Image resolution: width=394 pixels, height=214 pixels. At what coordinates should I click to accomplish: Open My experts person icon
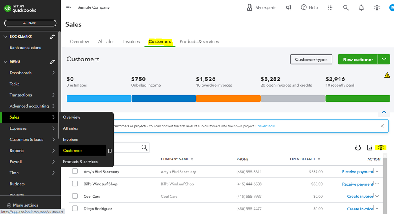(x=249, y=7)
